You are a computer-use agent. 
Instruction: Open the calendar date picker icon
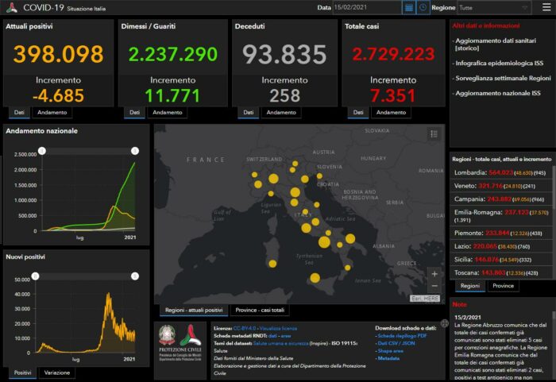click(408, 7)
